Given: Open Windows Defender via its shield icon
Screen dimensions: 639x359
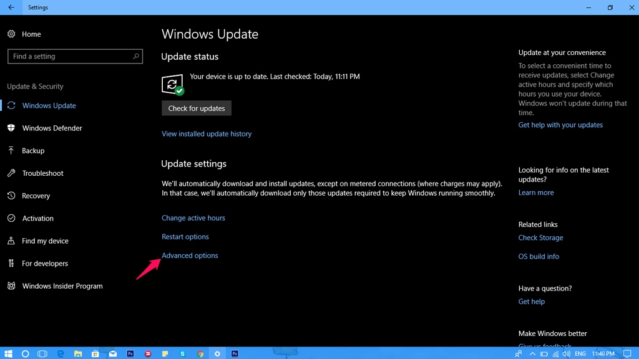Looking at the screenshot, I should click(11, 128).
